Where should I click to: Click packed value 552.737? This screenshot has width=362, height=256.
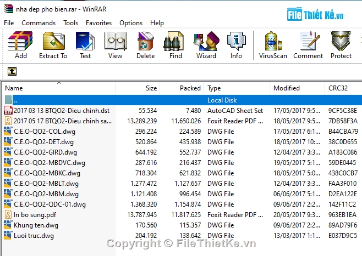point(190,152)
